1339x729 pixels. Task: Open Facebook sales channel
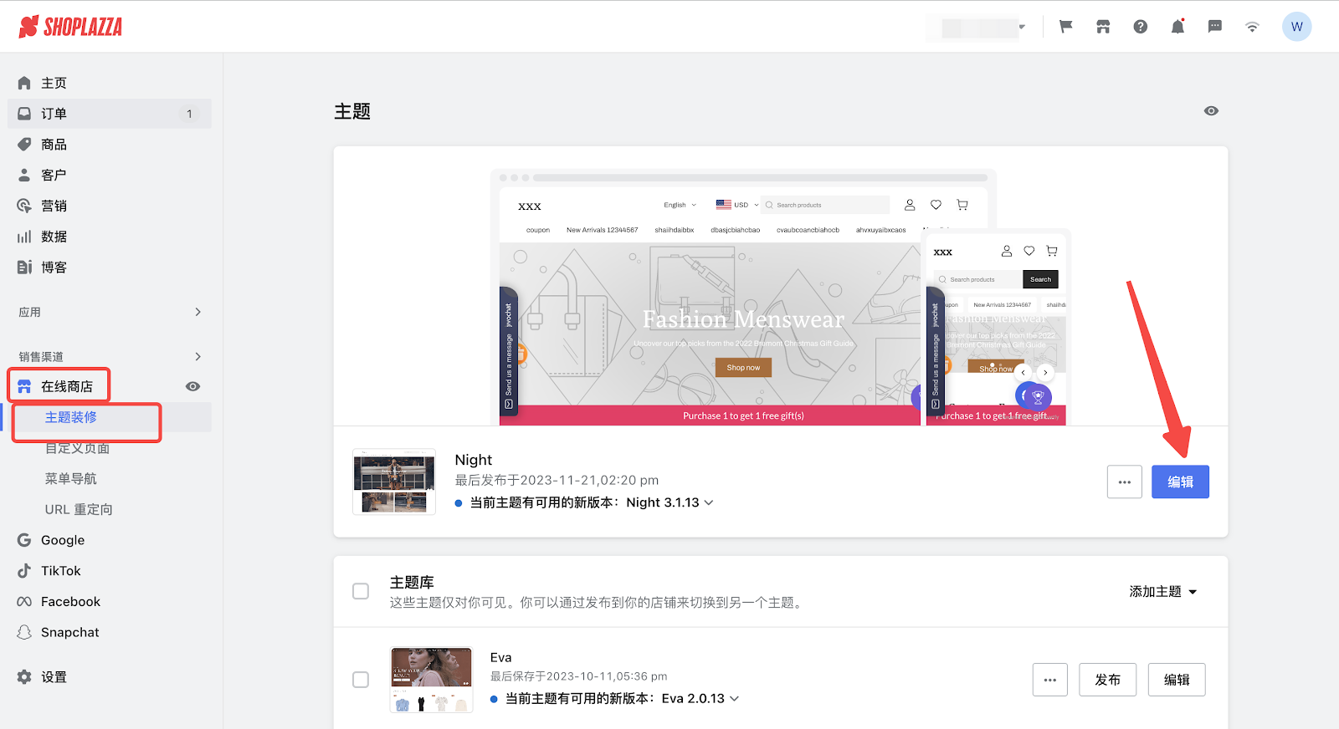tap(70, 602)
